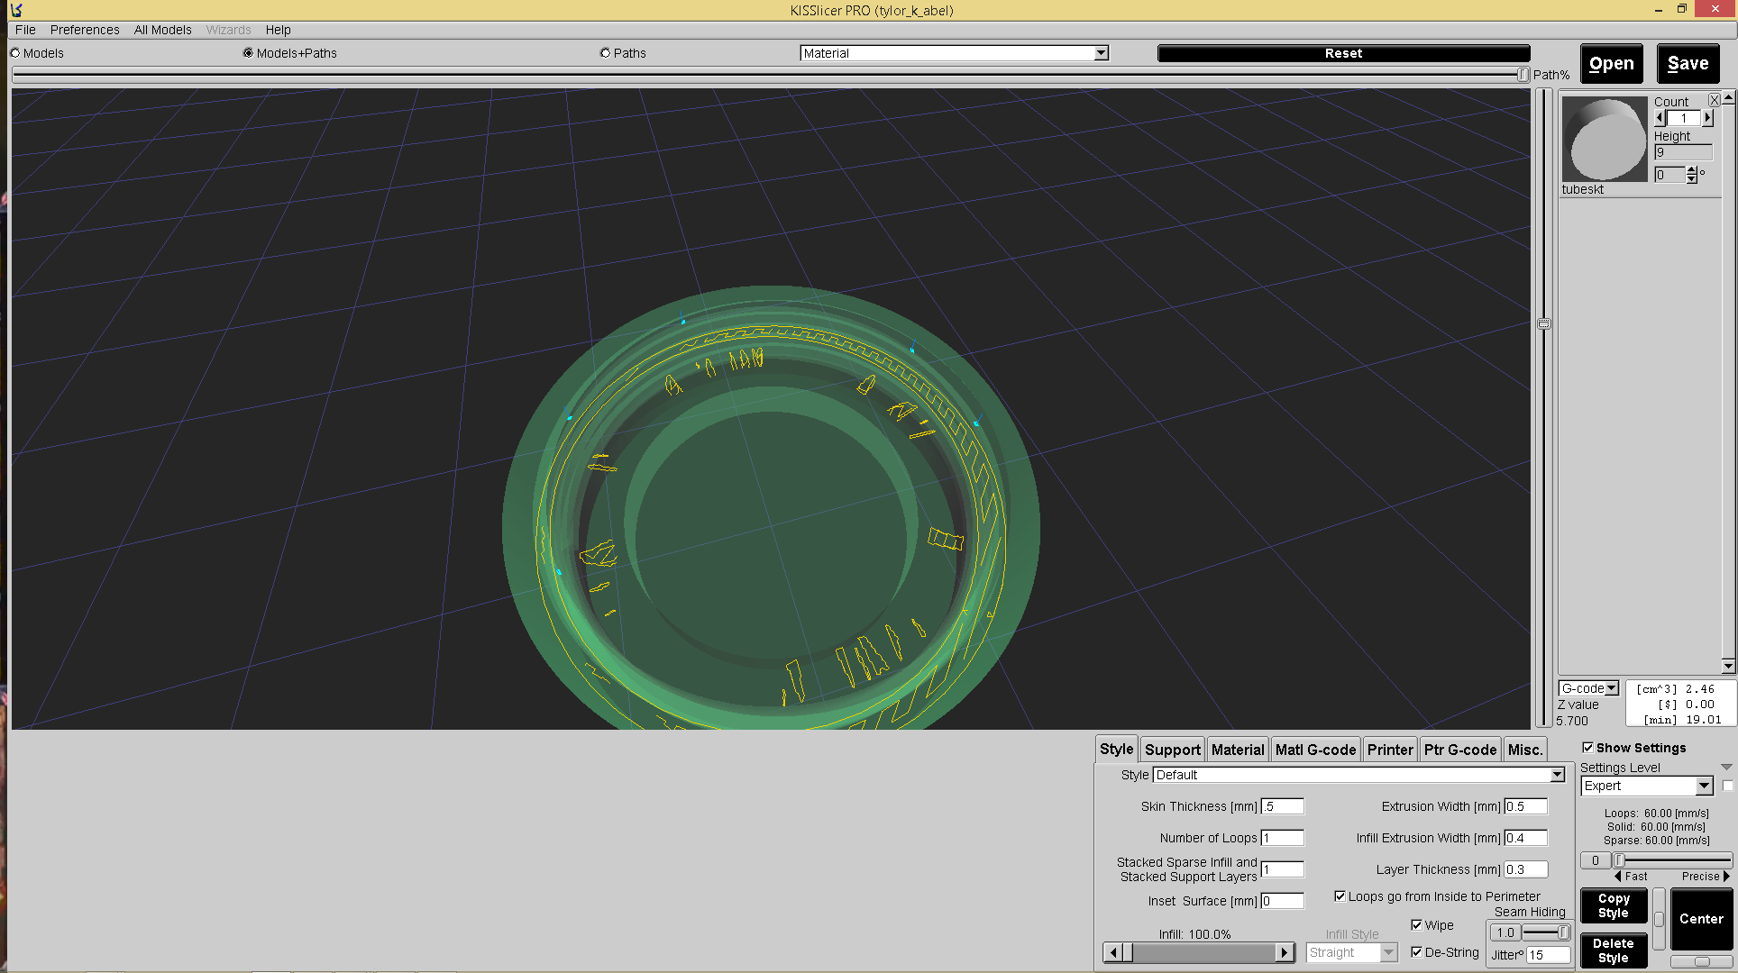Click the tubeskt model thumbnail

coord(1605,139)
